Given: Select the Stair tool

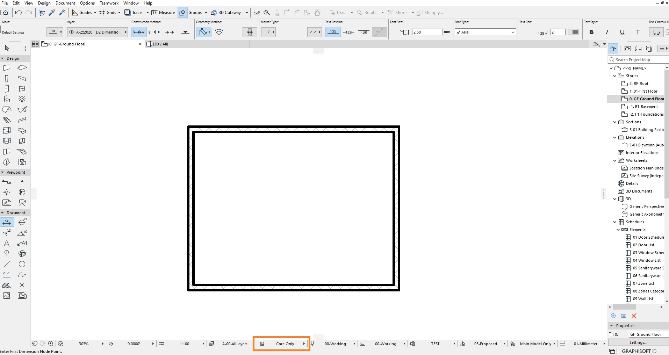Looking at the screenshot, I should pos(7,120).
